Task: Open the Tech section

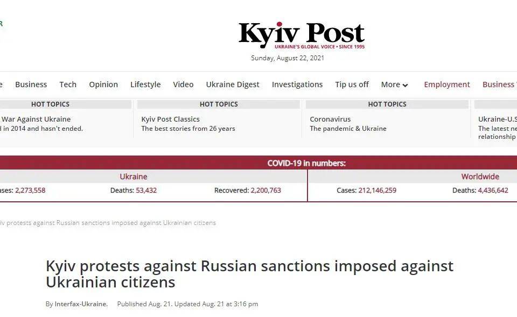Action: tap(68, 84)
